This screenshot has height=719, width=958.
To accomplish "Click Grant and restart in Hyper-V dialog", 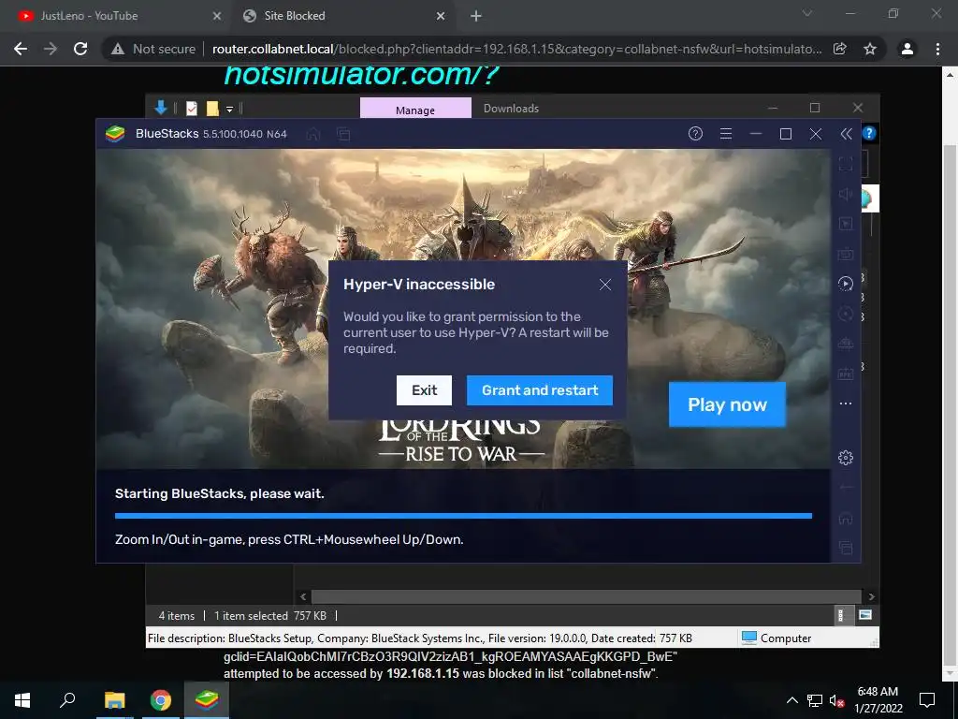I will click(x=540, y=390).
